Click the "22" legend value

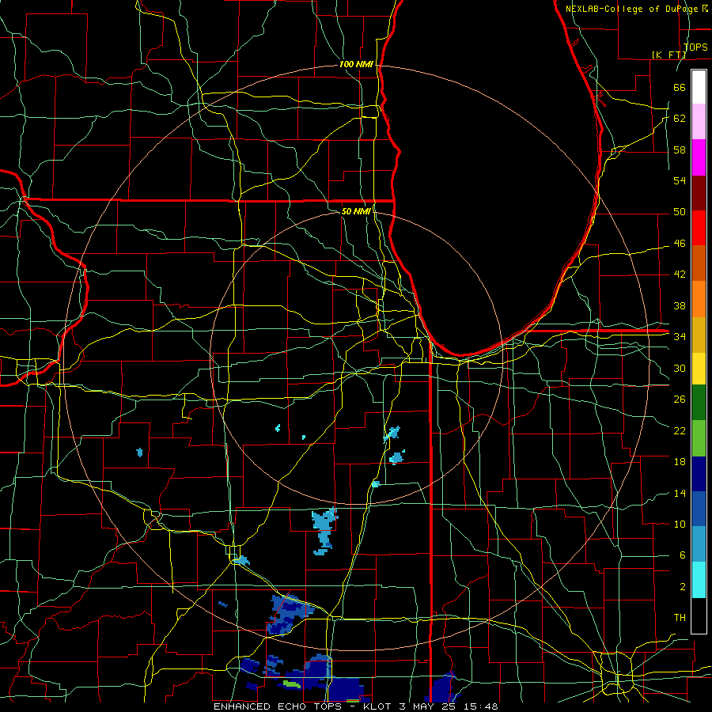680,430
